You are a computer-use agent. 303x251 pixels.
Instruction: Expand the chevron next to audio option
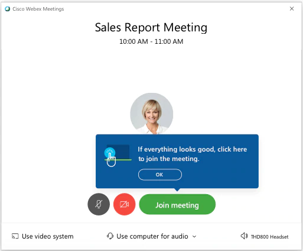point(194,236)
